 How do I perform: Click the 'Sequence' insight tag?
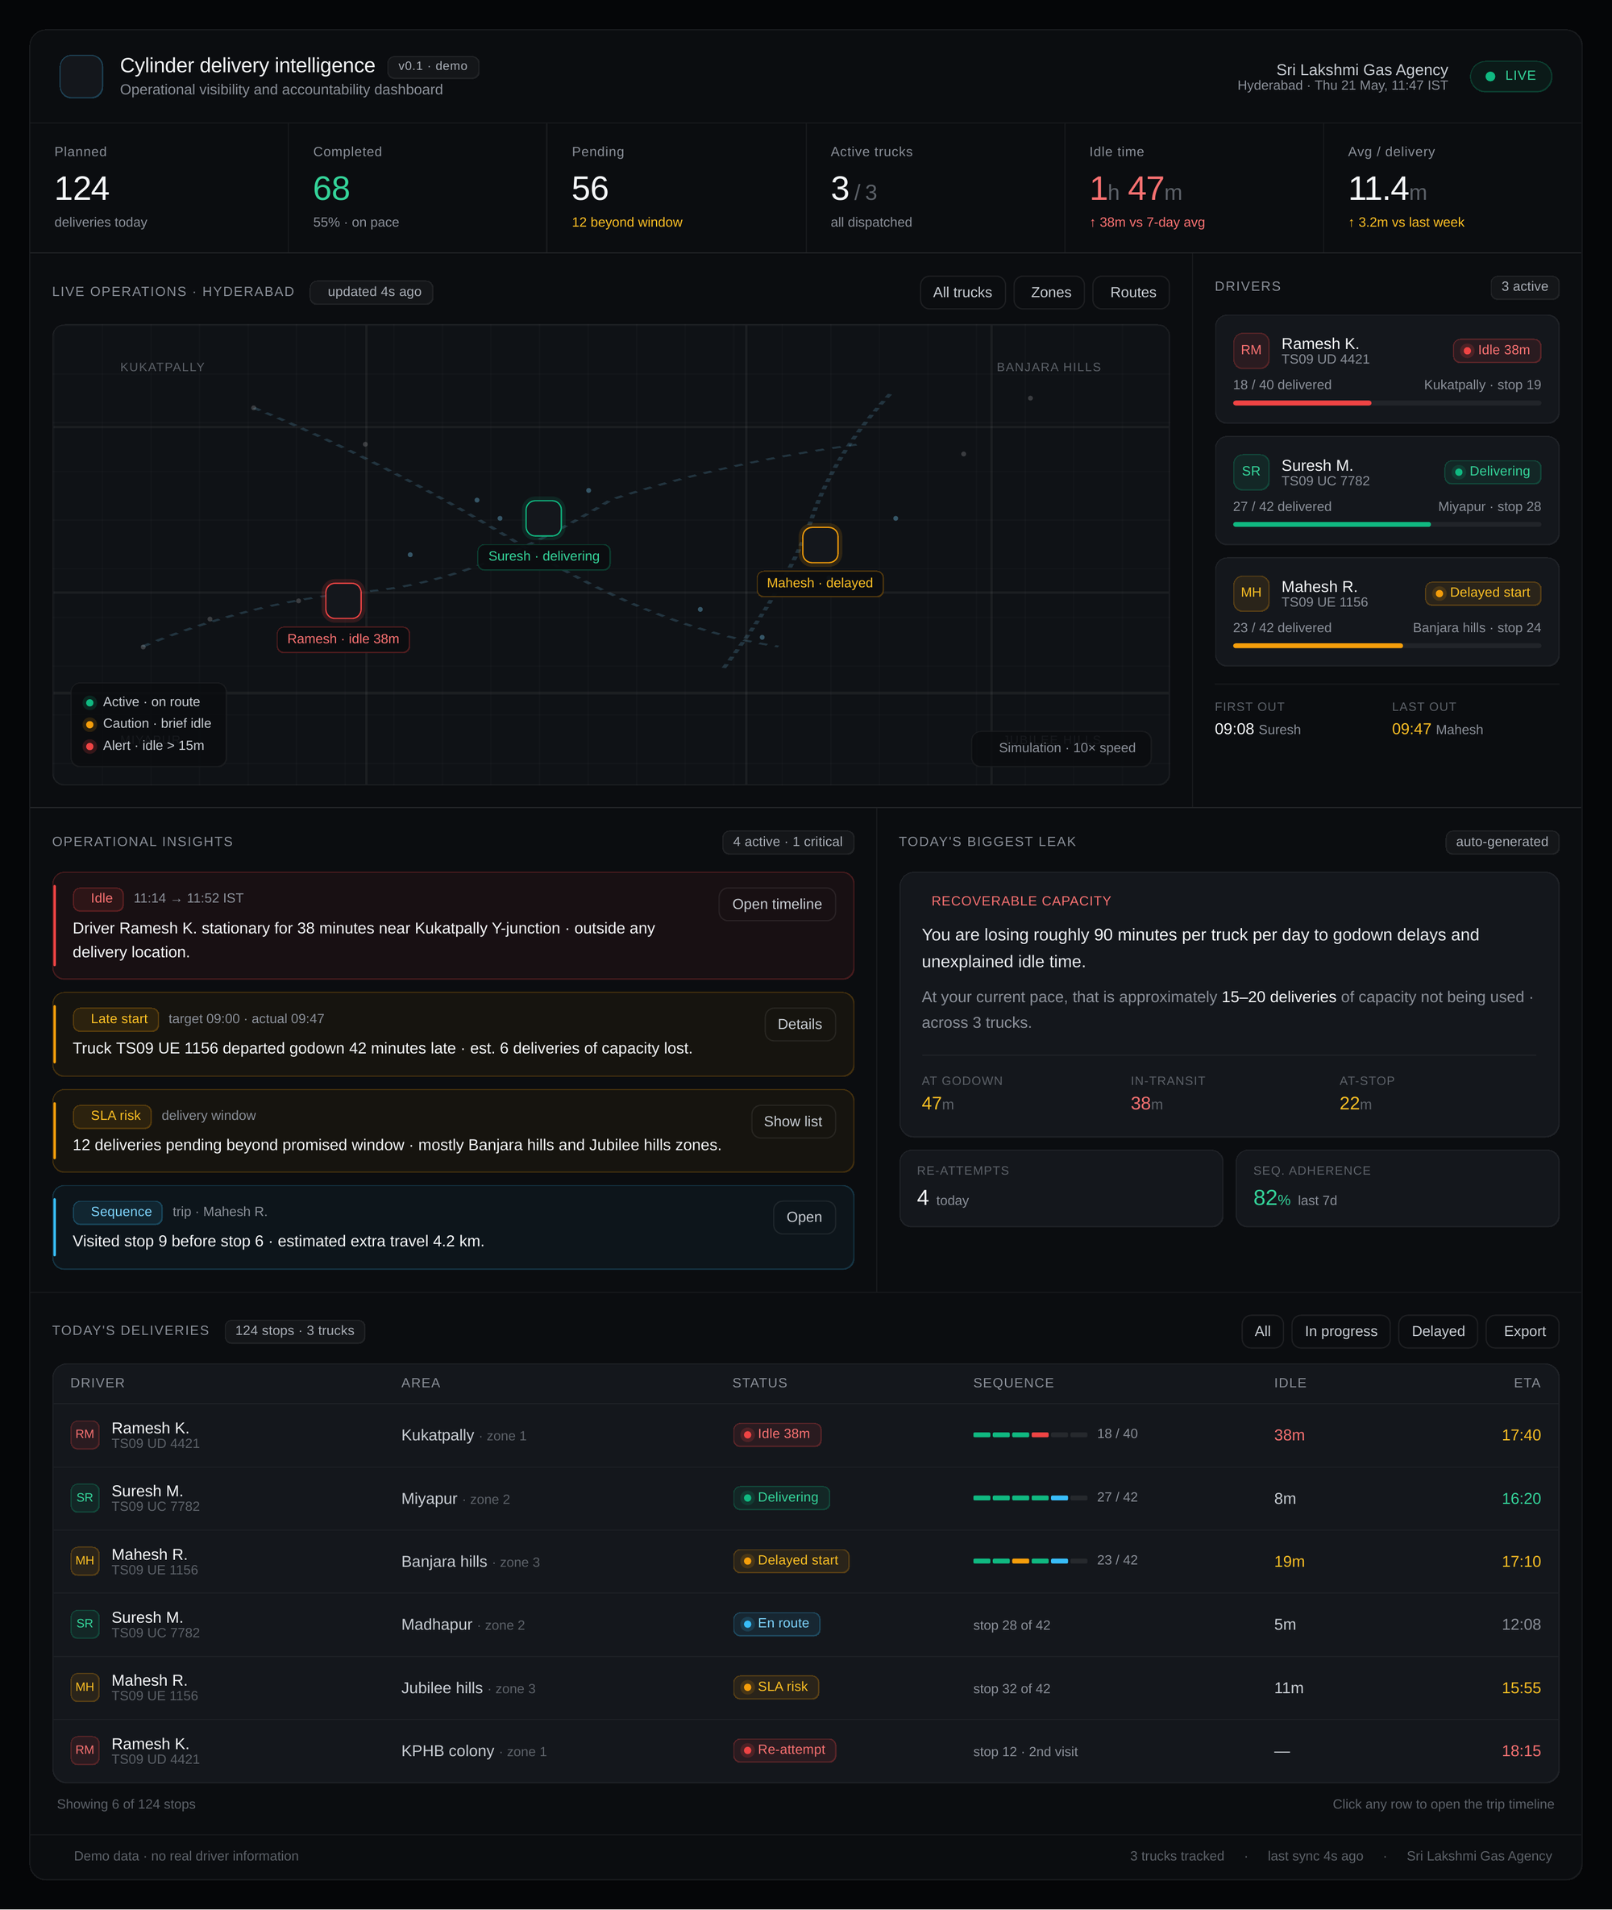tap(118, 1212)
